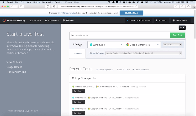Click the Safari address bar
This screenshot has height=116, width=196.
click(x=98, y=6)
